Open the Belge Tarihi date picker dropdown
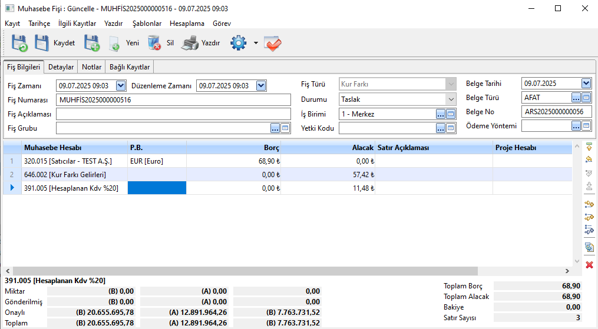Image resolution: width=598 pixels, height=329 pixels. pyautogui.click(x=586, y=84)
